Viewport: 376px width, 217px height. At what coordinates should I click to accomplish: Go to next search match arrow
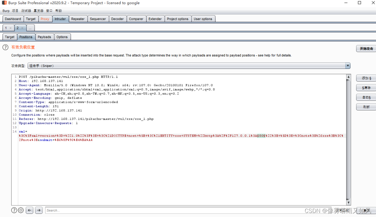[x=39, y=210]
